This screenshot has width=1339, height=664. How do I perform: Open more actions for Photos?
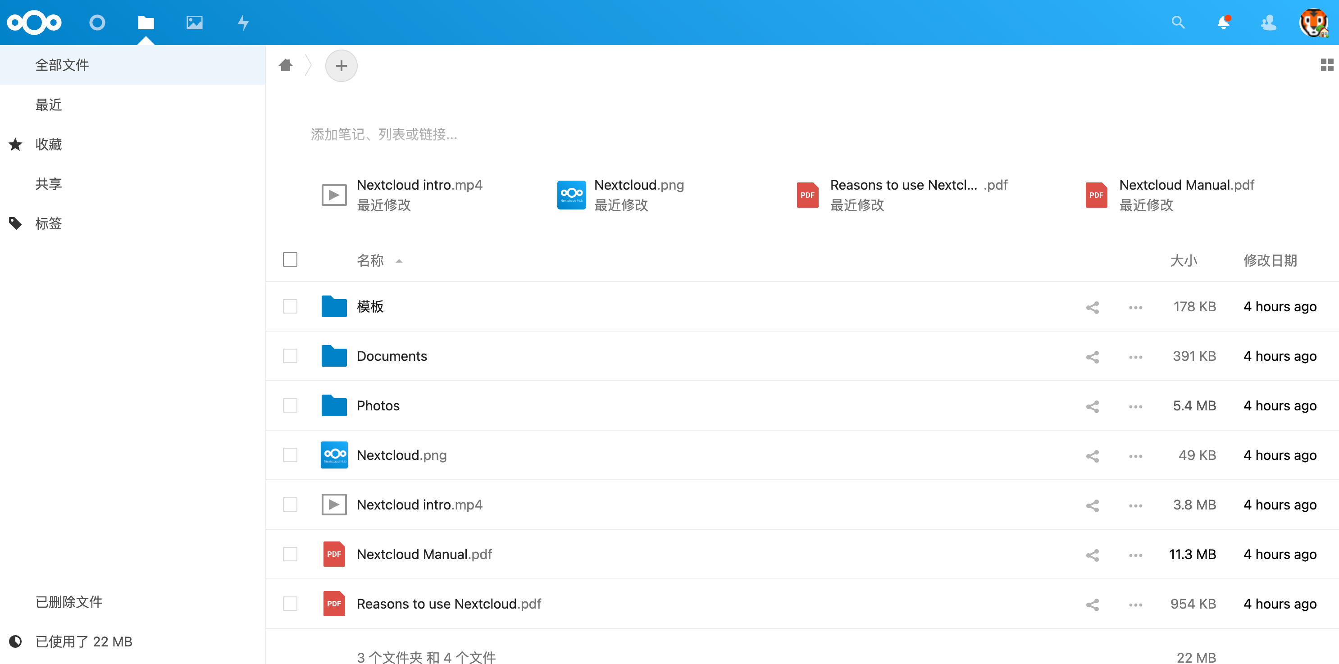[1135, 406]
